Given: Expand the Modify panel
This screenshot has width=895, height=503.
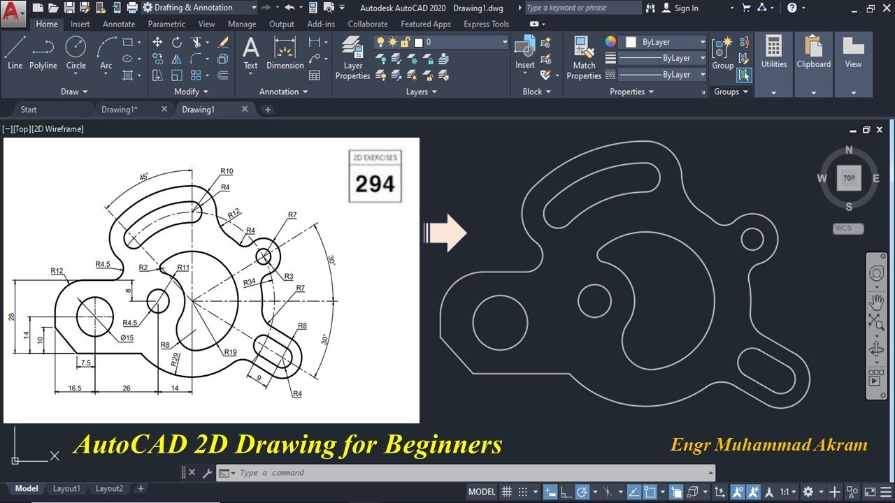Looking at the screenshot, I should click(191, 92).
